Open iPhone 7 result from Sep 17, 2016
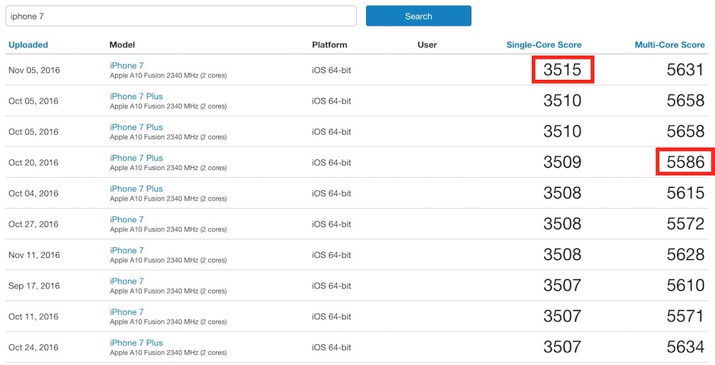Viewport: 715px width, 365px height. tap(127, 281)
